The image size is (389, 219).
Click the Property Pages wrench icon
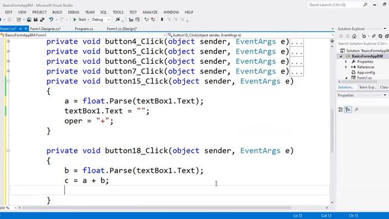click(x=357, y=109)
